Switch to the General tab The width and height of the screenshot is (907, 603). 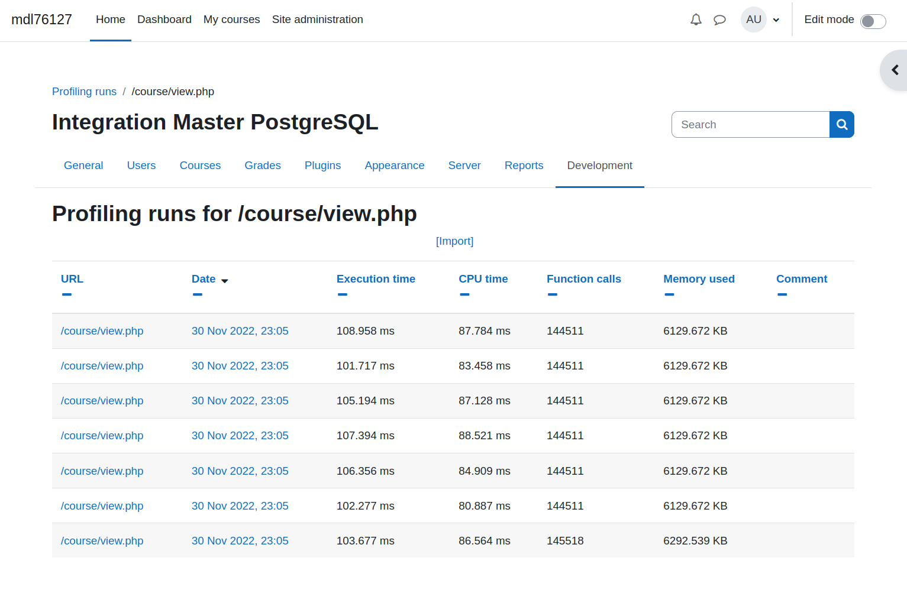[x=83, y=166]
